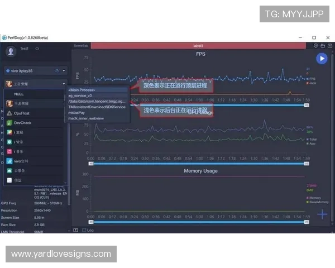Click the blue plus add-chart icon
The image size is (335, 268).
(322, 214)
